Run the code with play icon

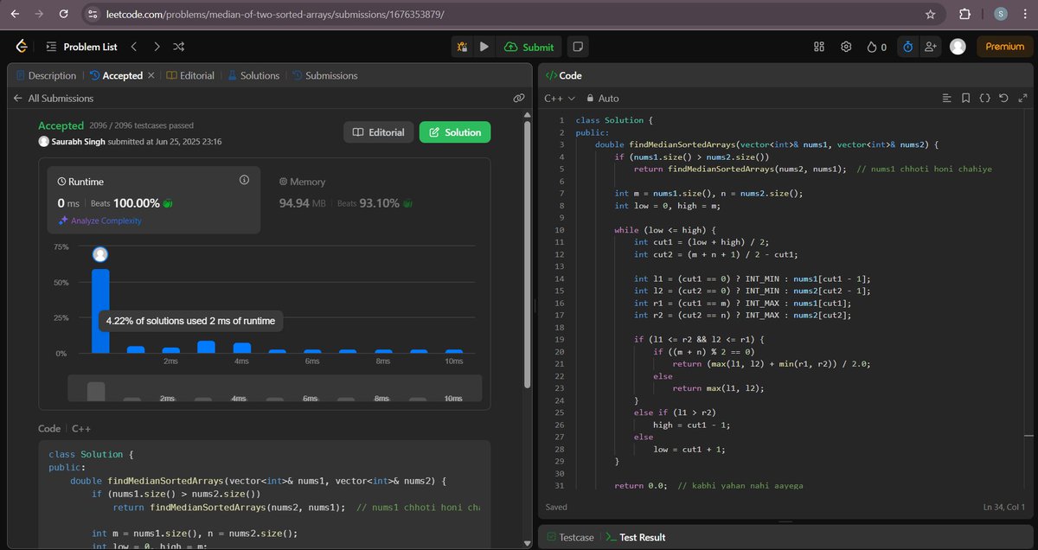pos(484,47)
